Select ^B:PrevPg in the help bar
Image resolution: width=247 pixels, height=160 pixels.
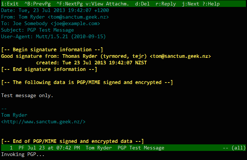click(38, 4)
